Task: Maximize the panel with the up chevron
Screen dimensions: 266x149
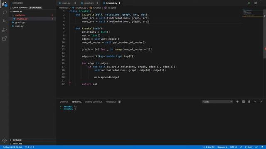Action: tap(255, 102)
